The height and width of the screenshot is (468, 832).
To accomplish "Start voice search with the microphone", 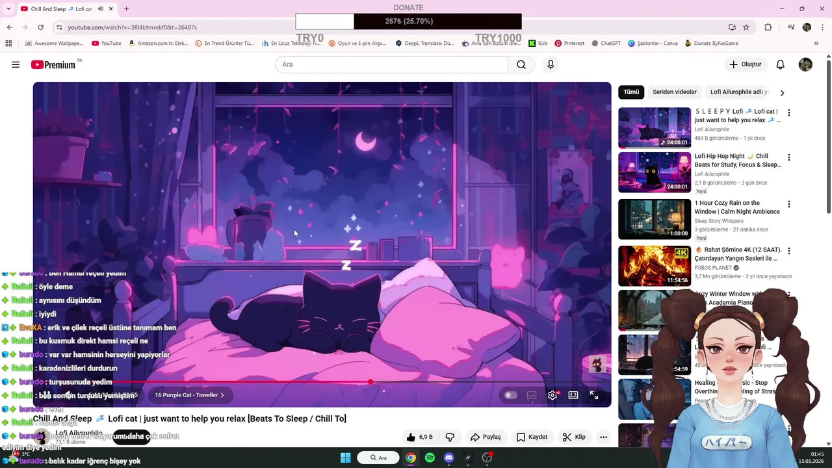I will pos(551,64).
